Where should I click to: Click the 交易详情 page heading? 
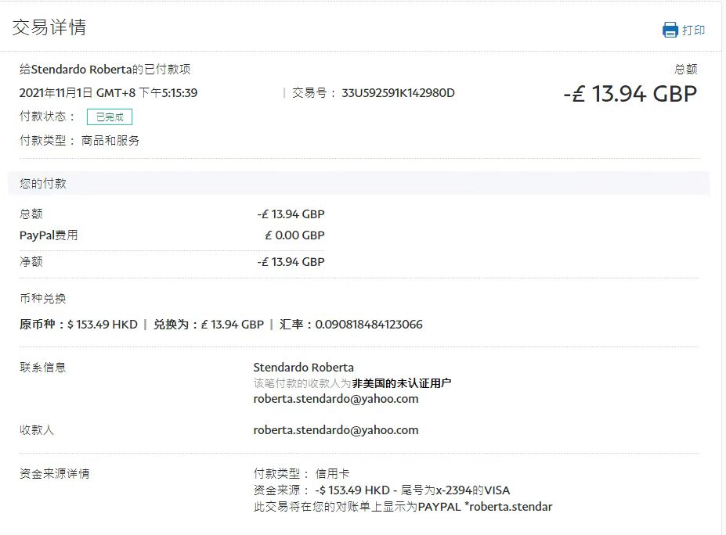coord(49,27)
